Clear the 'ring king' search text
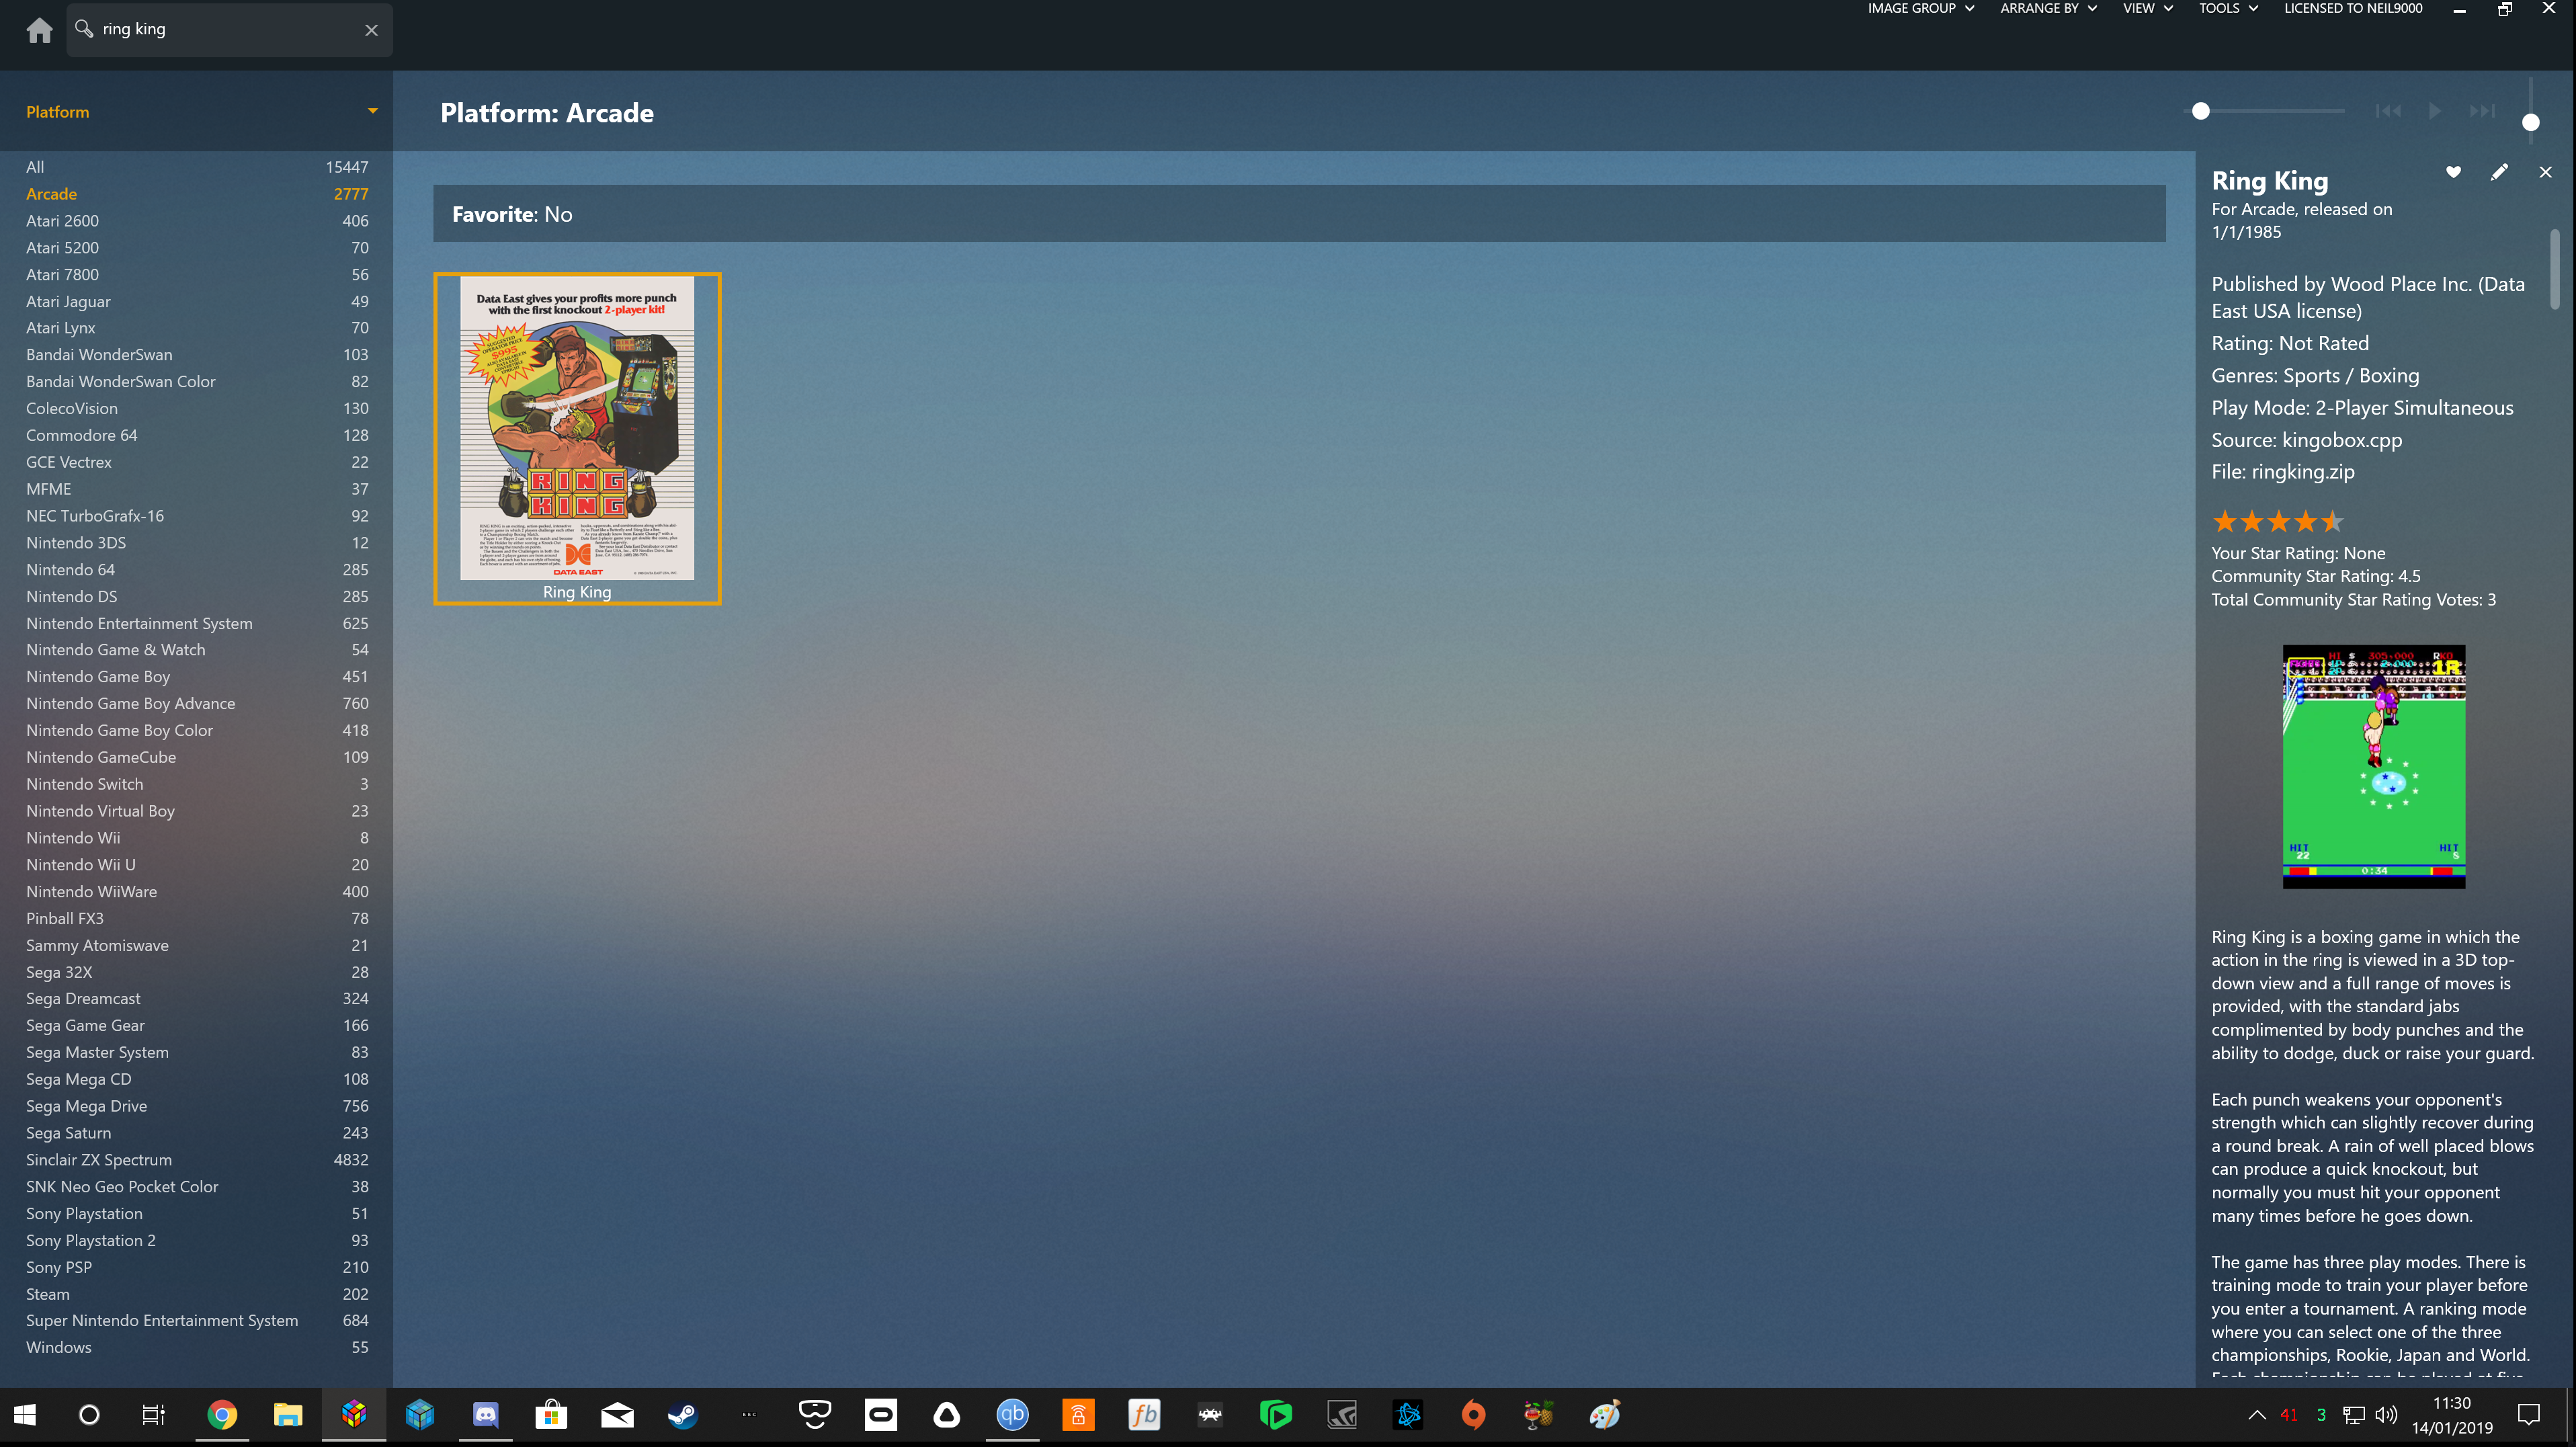 [x=371, y=30]
